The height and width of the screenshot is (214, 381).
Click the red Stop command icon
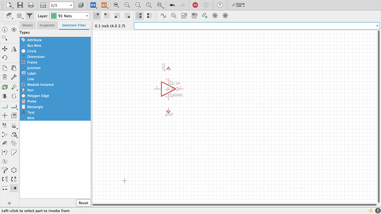[195, 5]
